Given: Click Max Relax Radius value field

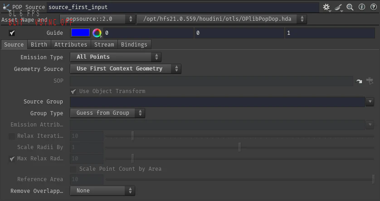Looking at the screenshot, I should point(87,159).
